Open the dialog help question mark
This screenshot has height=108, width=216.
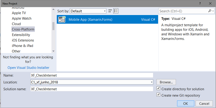(x=200, y=3)
